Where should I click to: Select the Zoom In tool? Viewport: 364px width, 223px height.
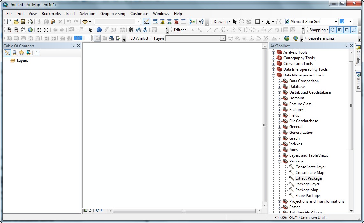pos(9,30)
